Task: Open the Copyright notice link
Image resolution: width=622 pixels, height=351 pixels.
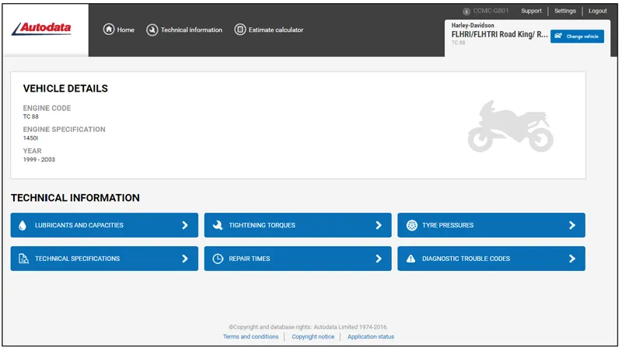Action: click(313, 336)
